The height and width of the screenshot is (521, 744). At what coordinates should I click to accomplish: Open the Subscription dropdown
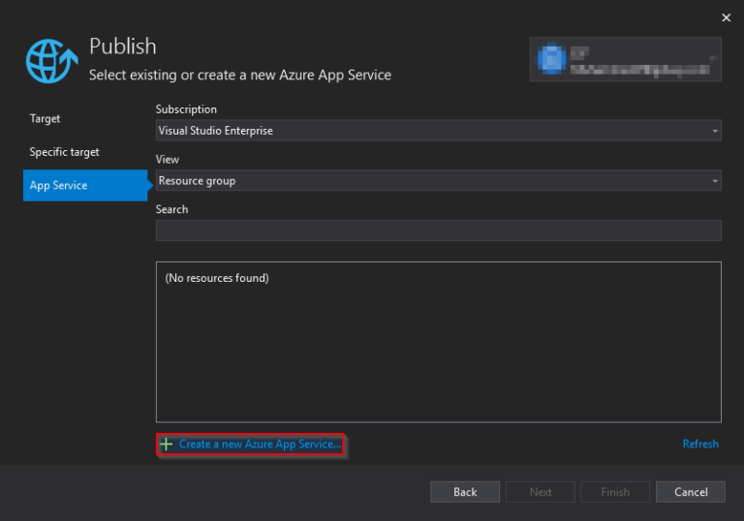(x=438, y=131)
